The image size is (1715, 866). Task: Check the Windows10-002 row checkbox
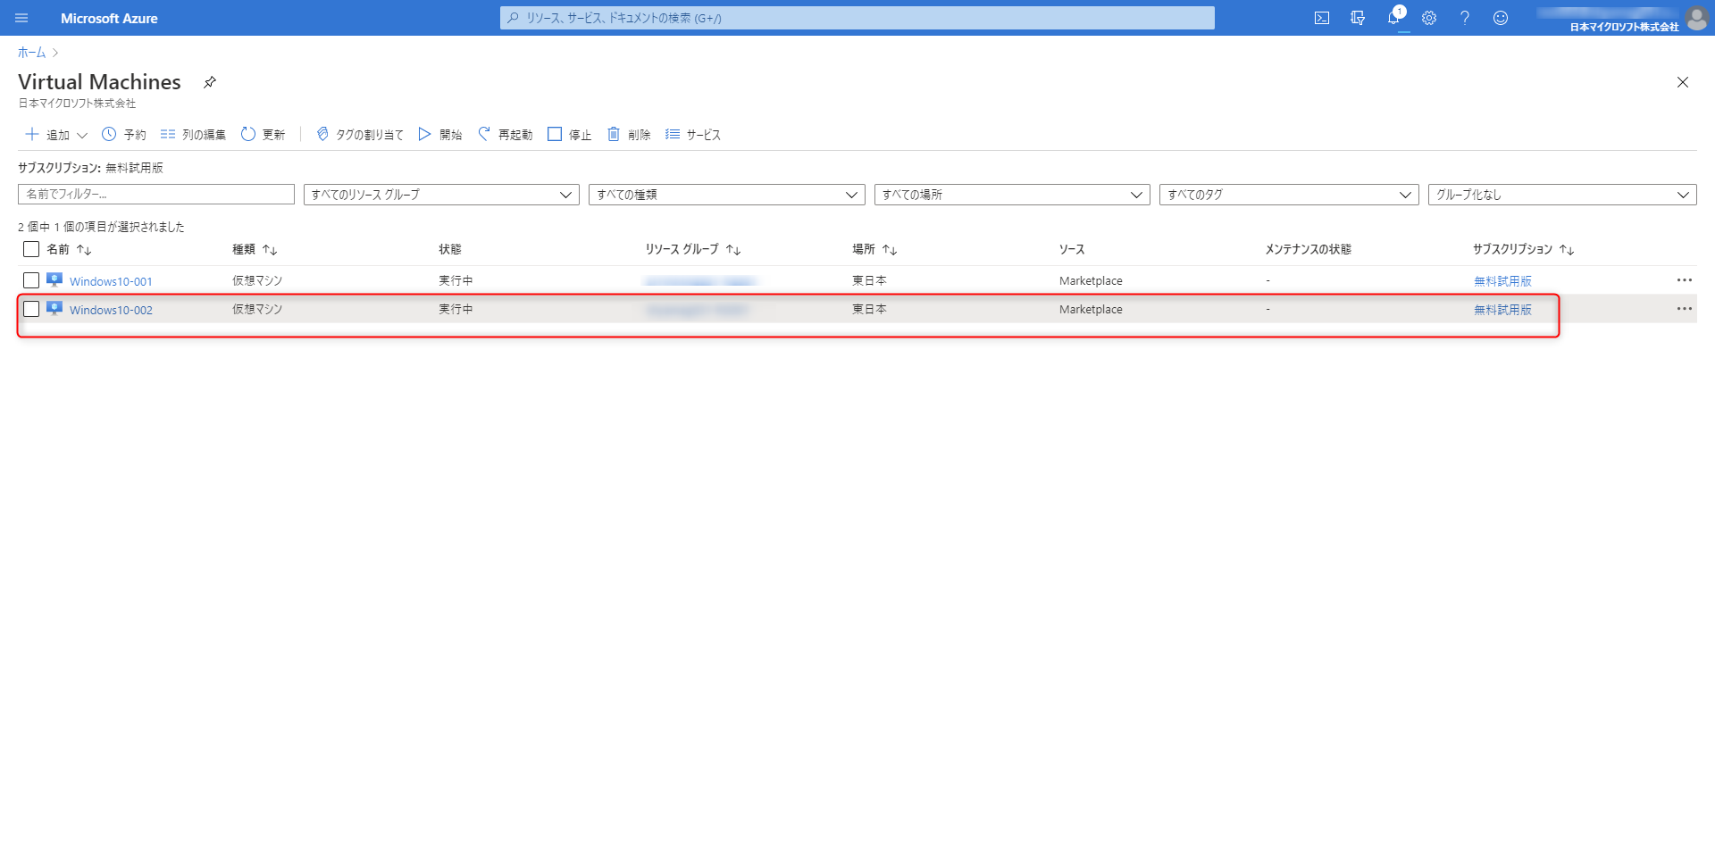pyautogui.click(x=31, y=309)
